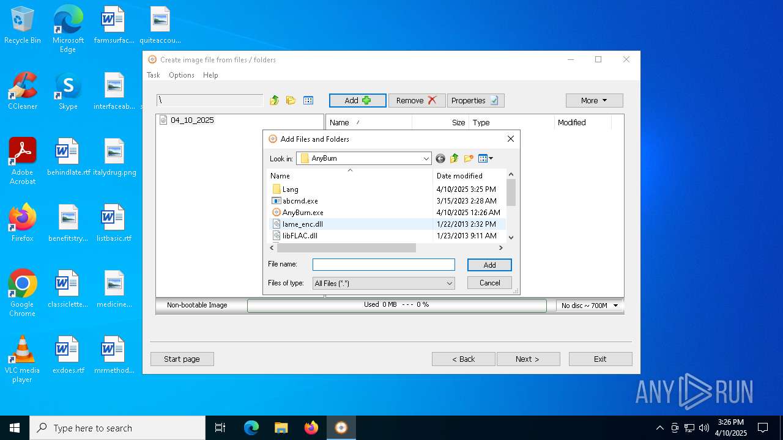
Task: Click Firefox icon in taskbar
Action: 311,428
